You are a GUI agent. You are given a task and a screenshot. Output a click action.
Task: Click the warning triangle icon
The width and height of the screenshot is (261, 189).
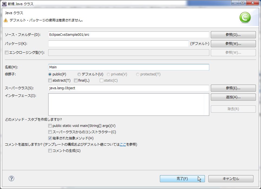tap(6, 20)
